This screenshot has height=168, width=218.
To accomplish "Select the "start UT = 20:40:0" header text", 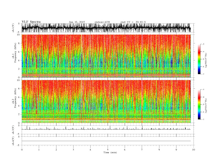I will click(133, 22).
